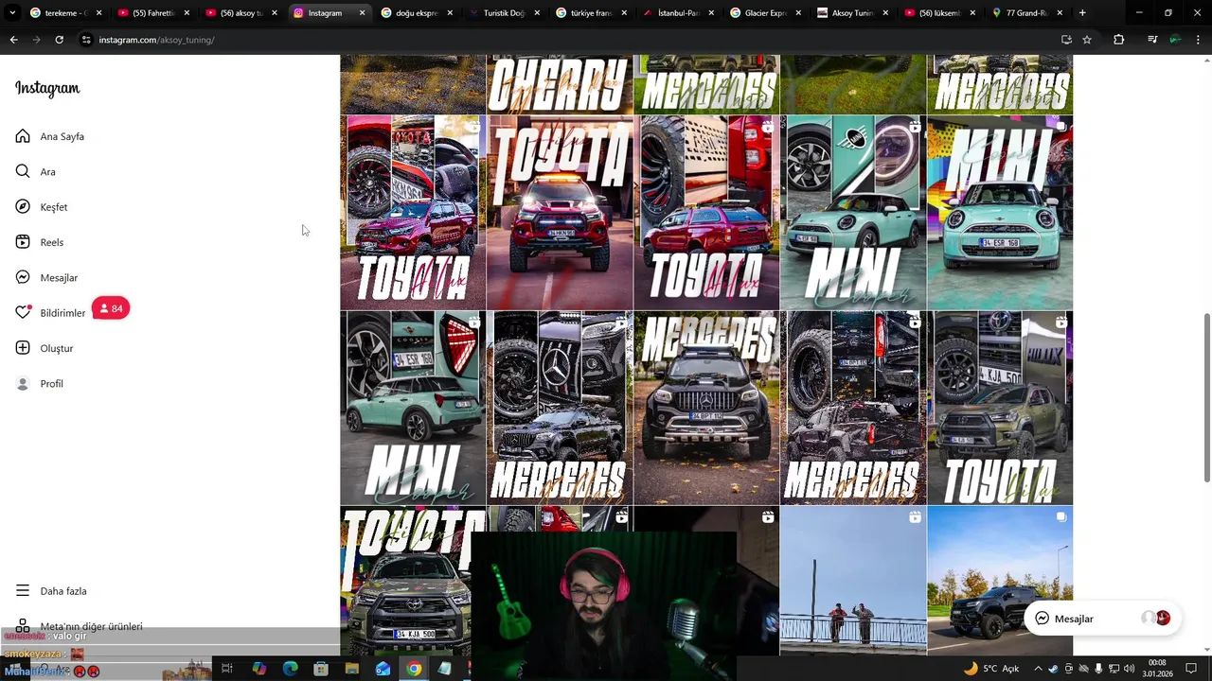Open mint Mini collage post with headlight
The height and width of the screenshot is (681, 1212).
coord(853,213)
